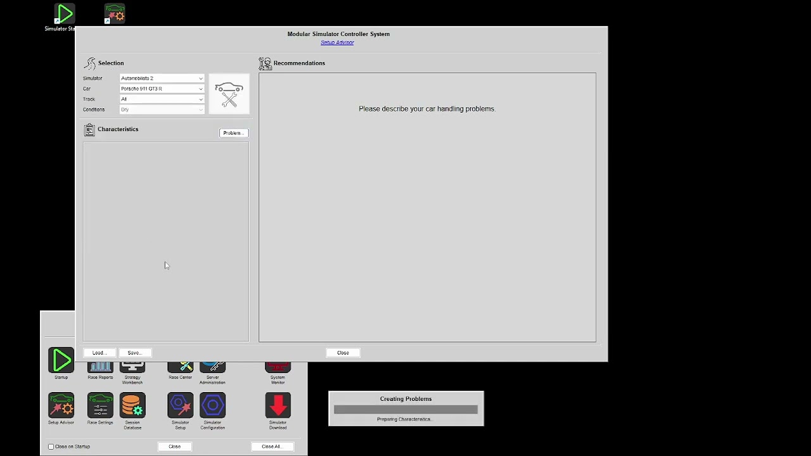
Task: Open the Setup Advisor desktop shortcut
Action: tap(115, 14)
